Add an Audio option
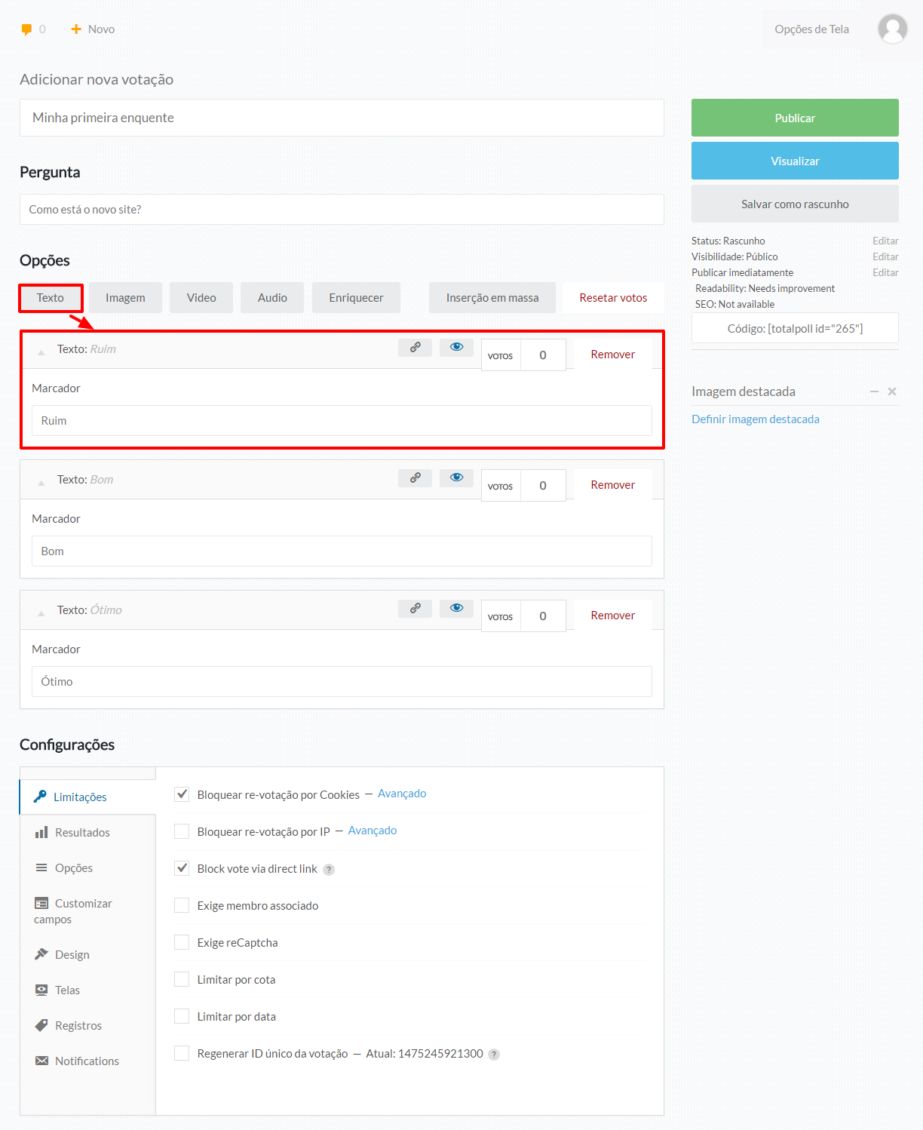The width and height of the screenshot is (923, 1130). (x=272, y=298)
